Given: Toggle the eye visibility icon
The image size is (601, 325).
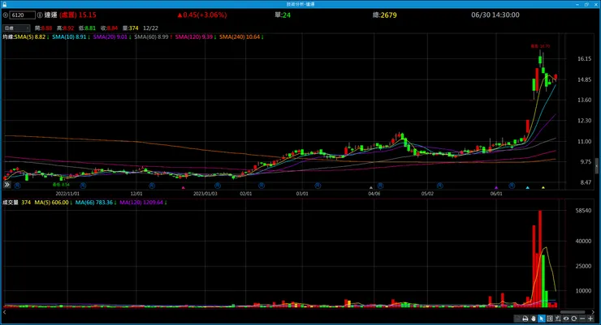Looking at the screenshot, I should pos(566,319).
